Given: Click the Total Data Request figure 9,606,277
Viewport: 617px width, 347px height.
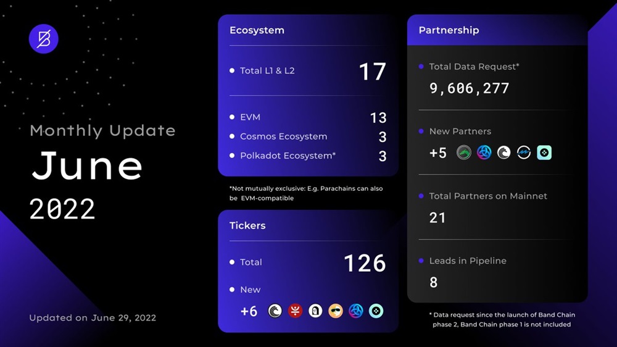Looking at the screenshot, I should (469, 88).
